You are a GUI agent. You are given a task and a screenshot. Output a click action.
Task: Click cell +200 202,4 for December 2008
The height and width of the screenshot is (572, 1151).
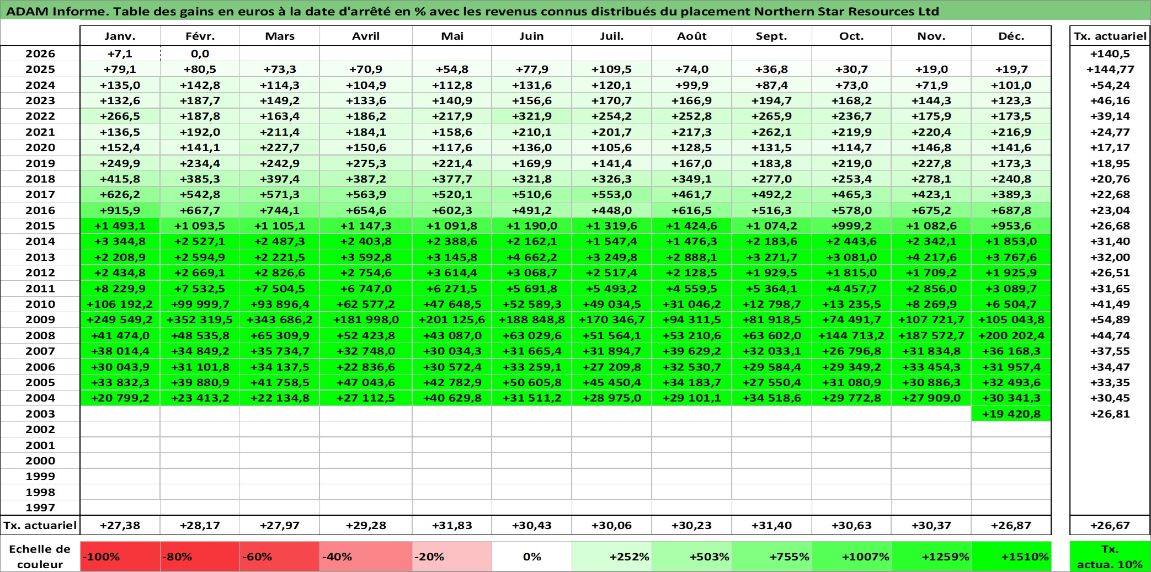[x=1011, y=335]
